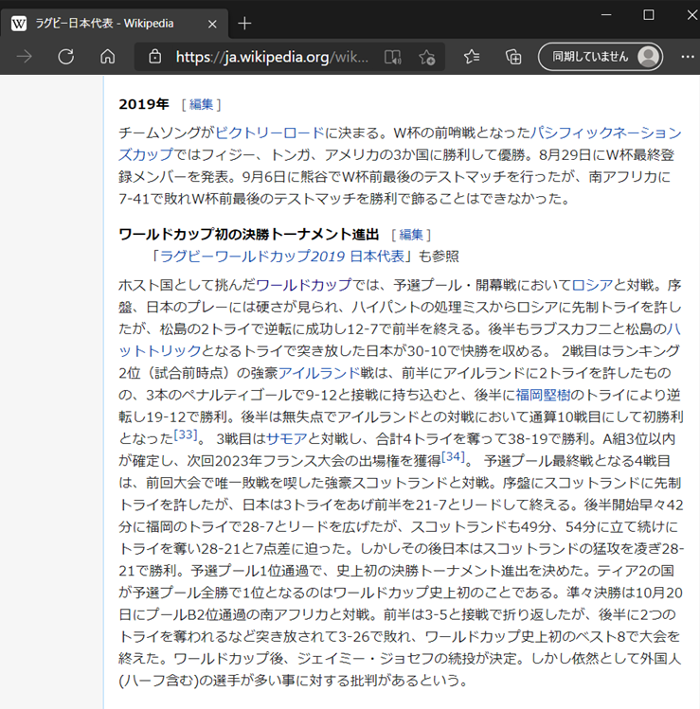Click 編集 link next to 2019年 heading
Viewport: 700px width, 709px height.
pyautogui.click(x=201, y=104)
